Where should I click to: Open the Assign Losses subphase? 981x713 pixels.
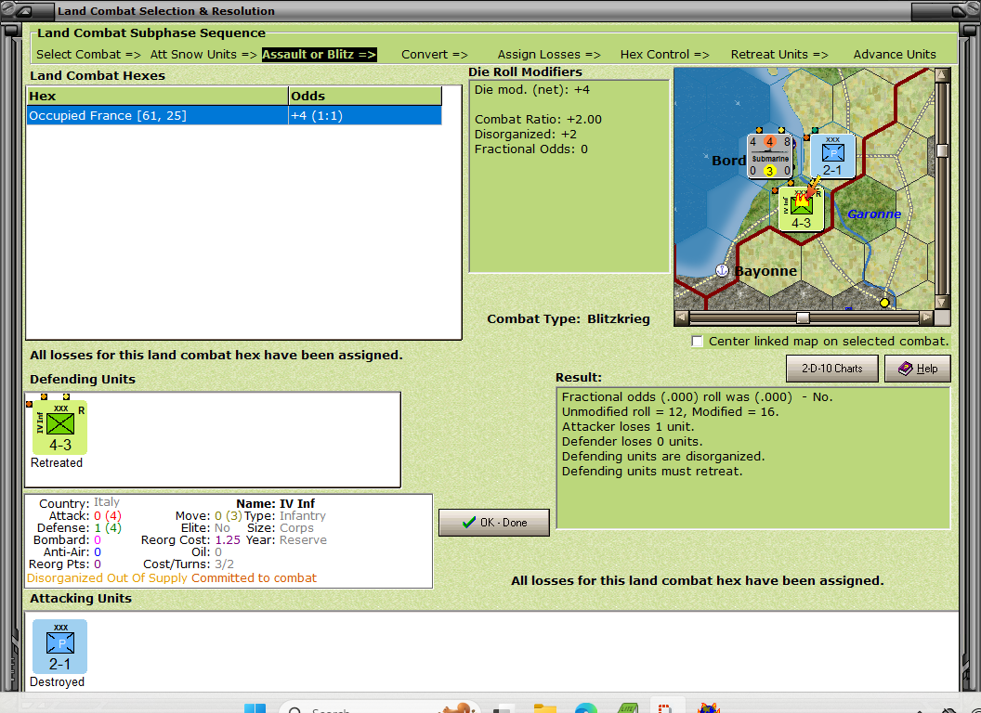(x=546, y=54)
